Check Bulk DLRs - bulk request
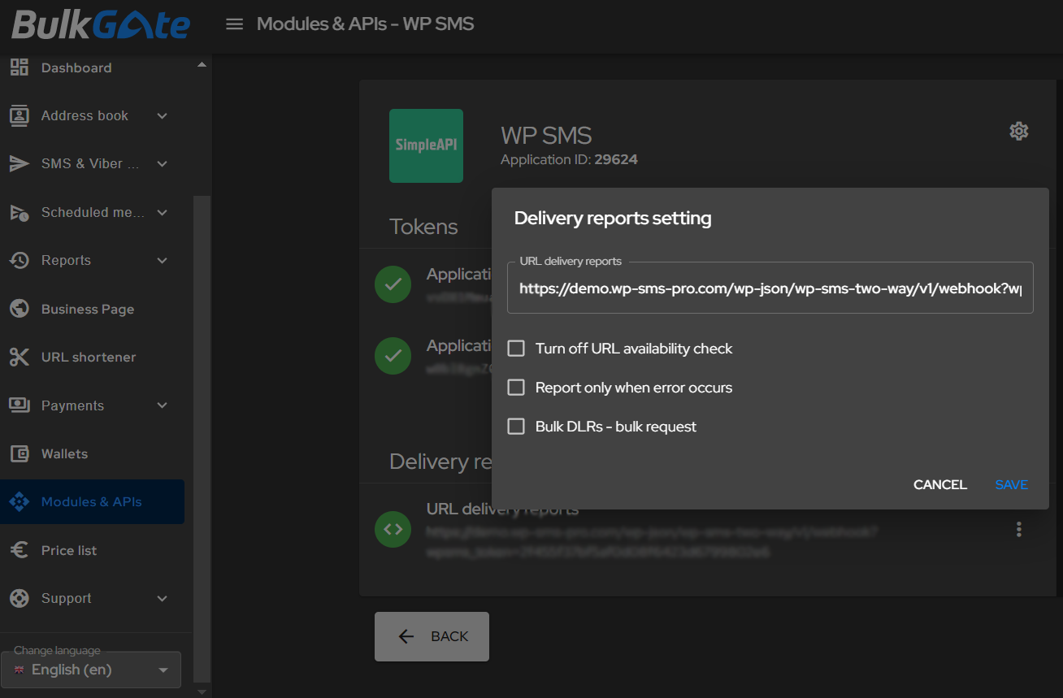1063x698 pixels. pos(516,427)
